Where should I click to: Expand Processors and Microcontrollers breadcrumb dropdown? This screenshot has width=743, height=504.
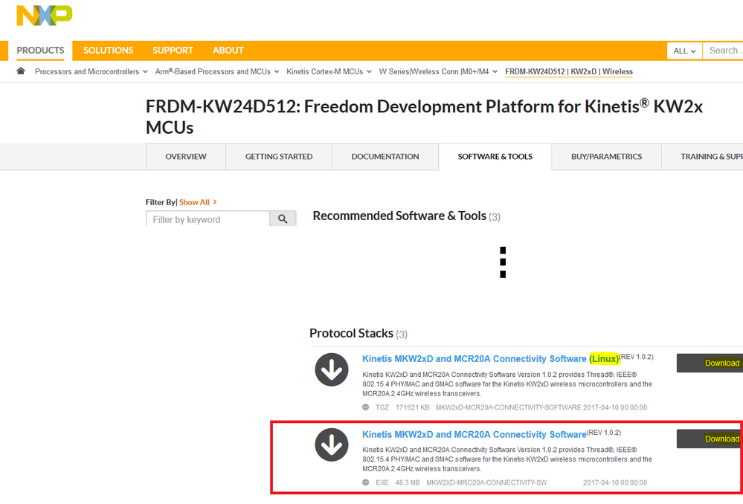(x=91, y=71)
